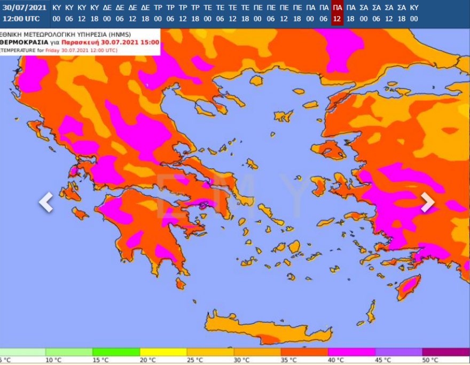Screen dimensions: 470x365
Task: Click the 35 °C red-orange legend swatch
Action: (x=304, y=352)
